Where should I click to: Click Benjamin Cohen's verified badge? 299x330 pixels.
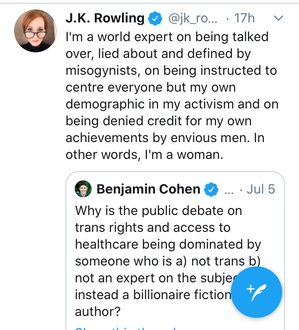(x=213, y=190)
